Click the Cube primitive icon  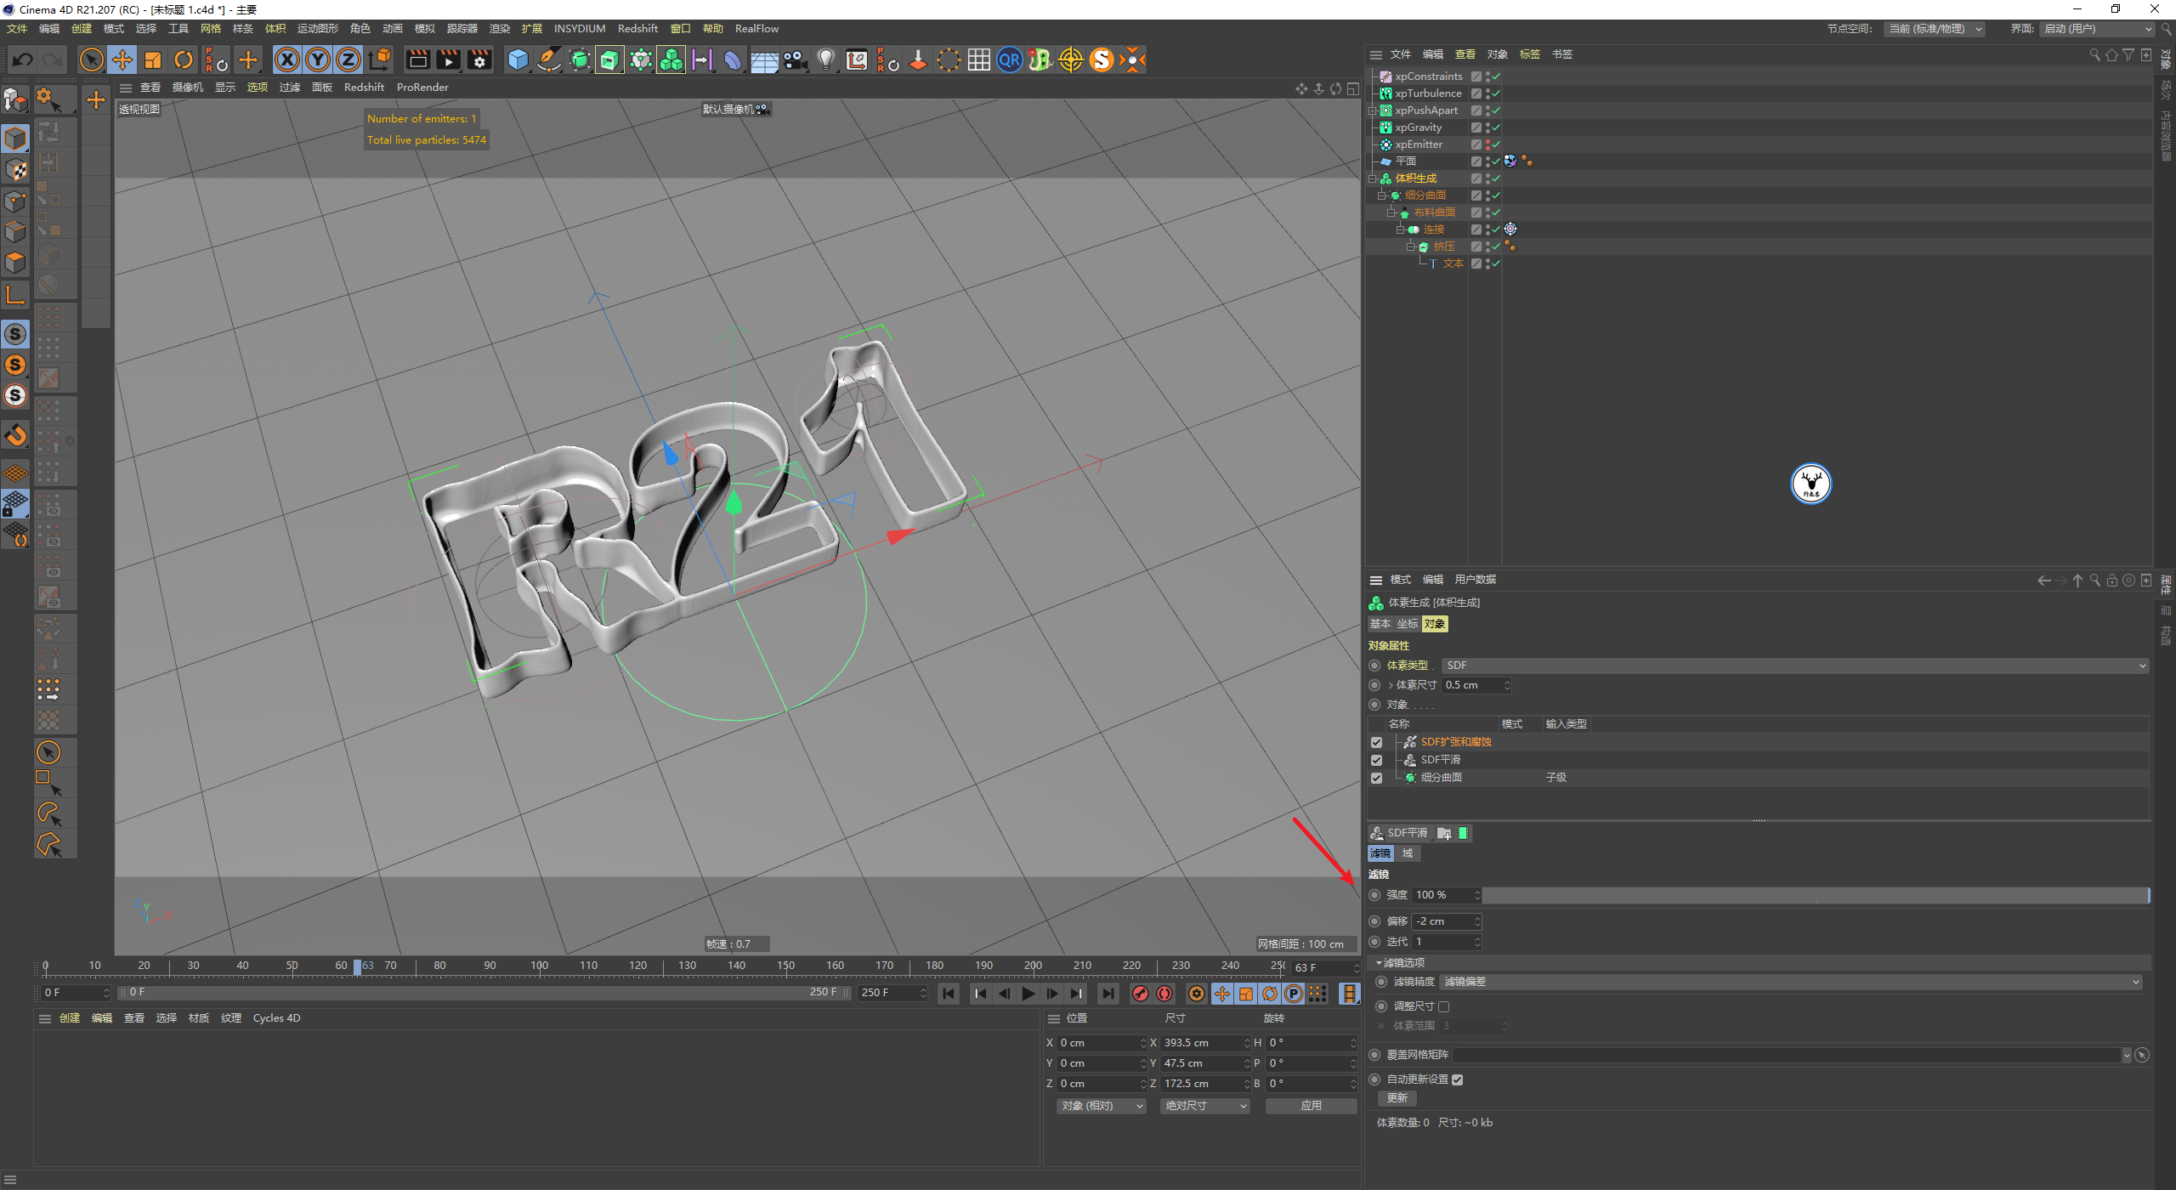pos(518,59)
